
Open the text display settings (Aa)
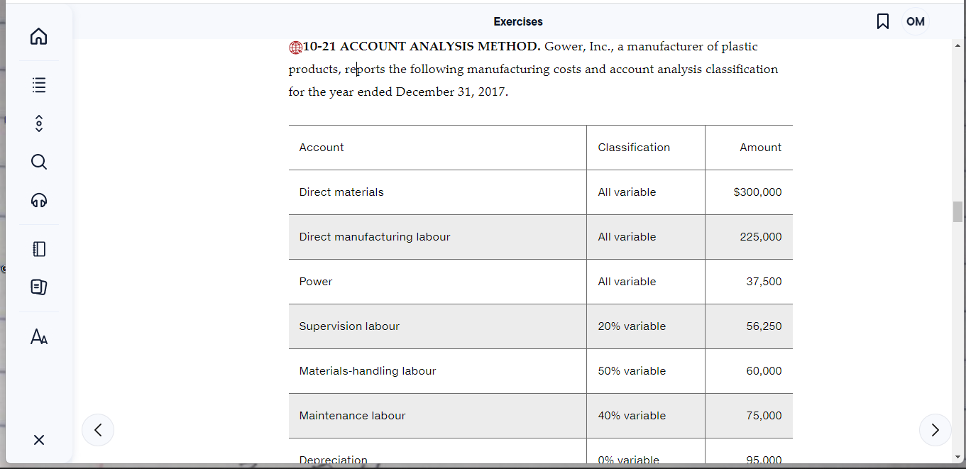38,336
